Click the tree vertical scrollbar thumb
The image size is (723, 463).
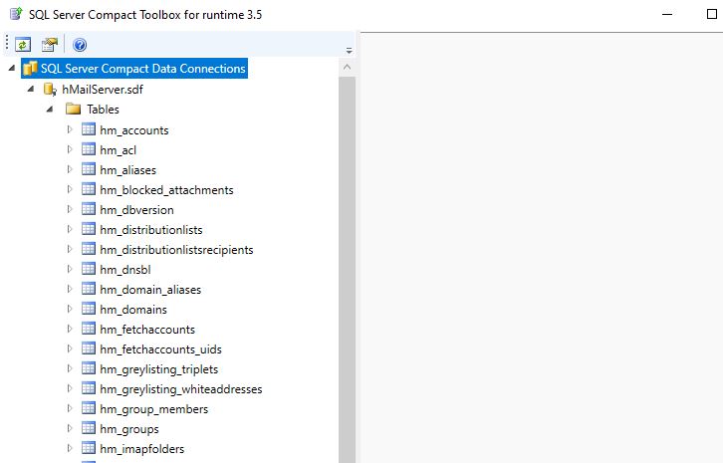point(348,270)
